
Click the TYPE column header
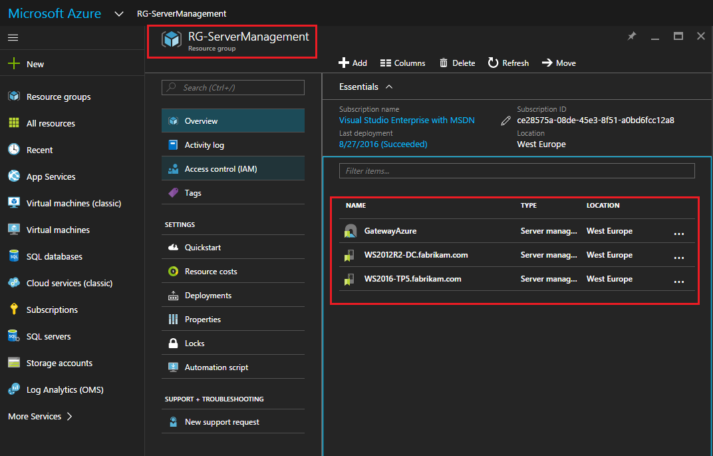[x=528, y=205]
